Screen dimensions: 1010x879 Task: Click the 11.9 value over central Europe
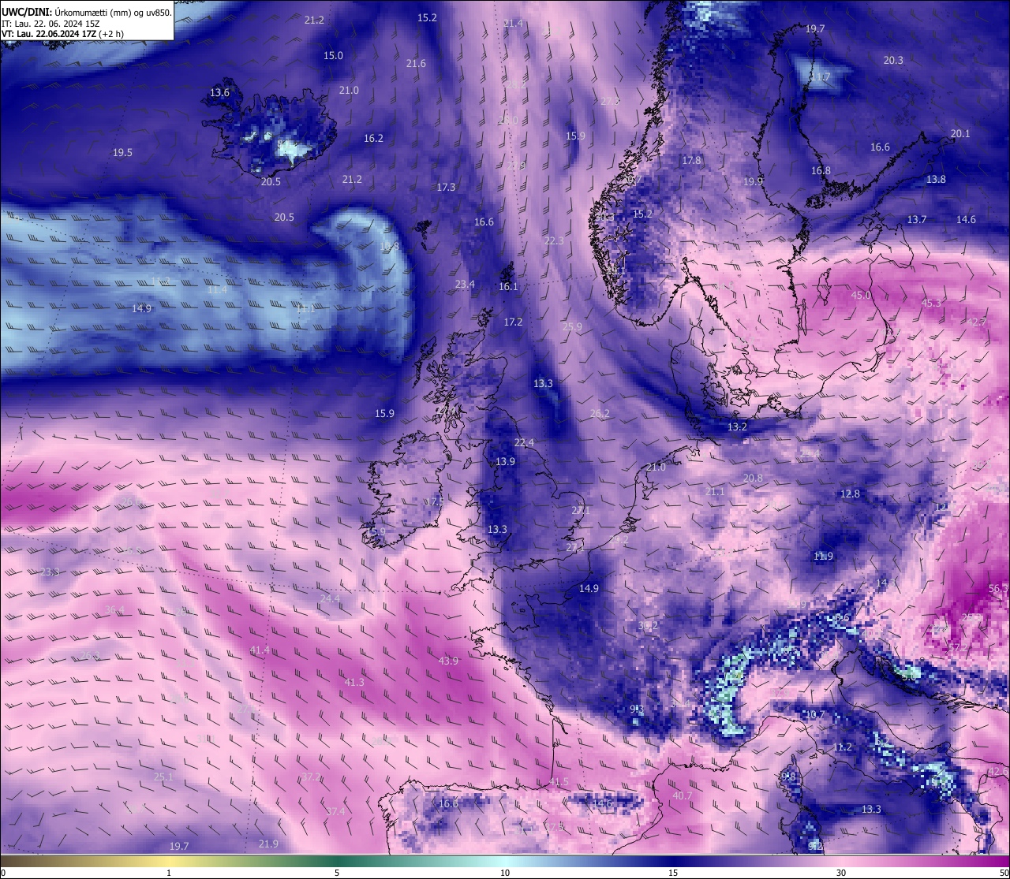pyautogui.click(x=823, y=557)
